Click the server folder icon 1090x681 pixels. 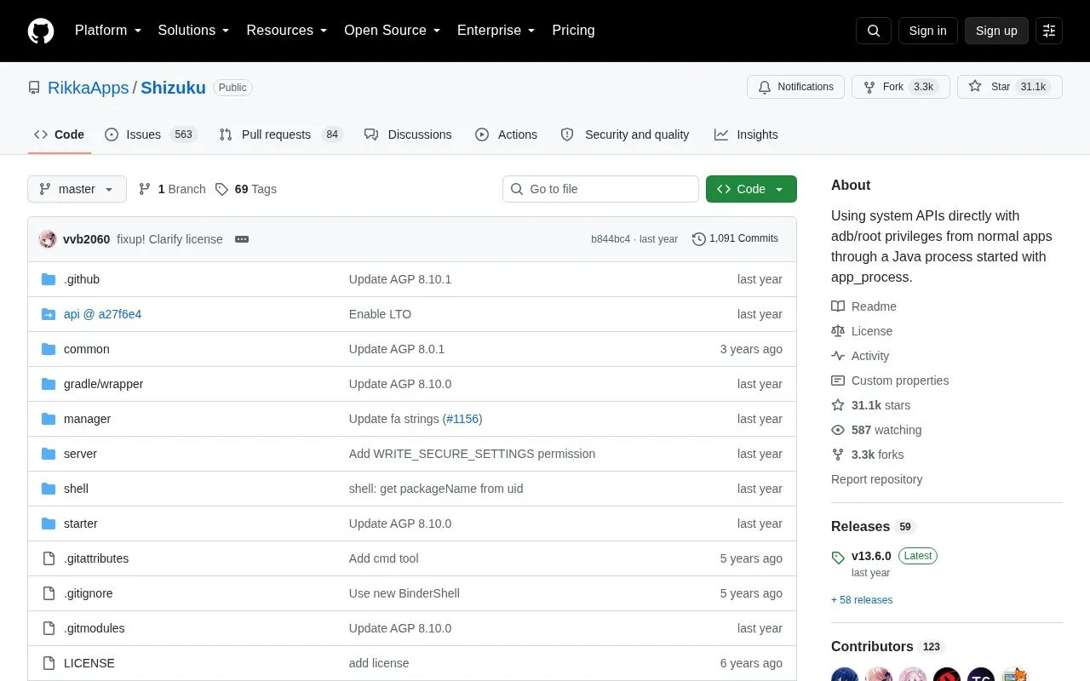(49, 454)
